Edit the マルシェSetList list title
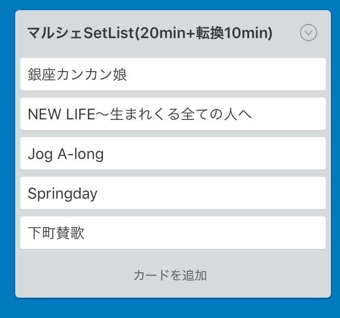 (150, 33)
